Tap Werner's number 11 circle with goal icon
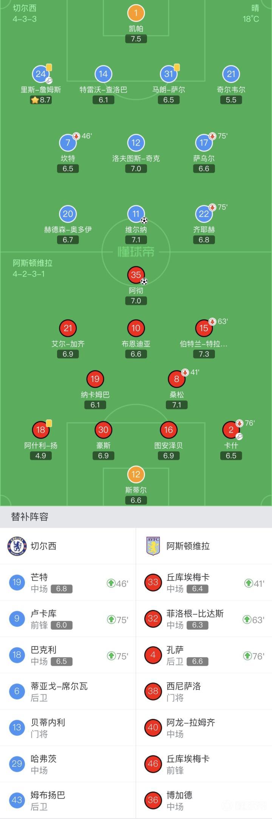This screenshot has width=272, height=819. click(136, 214)
